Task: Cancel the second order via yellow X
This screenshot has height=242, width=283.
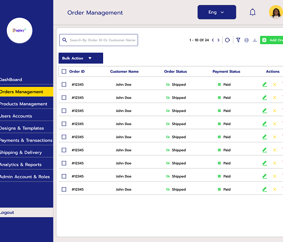Action: 275,97
